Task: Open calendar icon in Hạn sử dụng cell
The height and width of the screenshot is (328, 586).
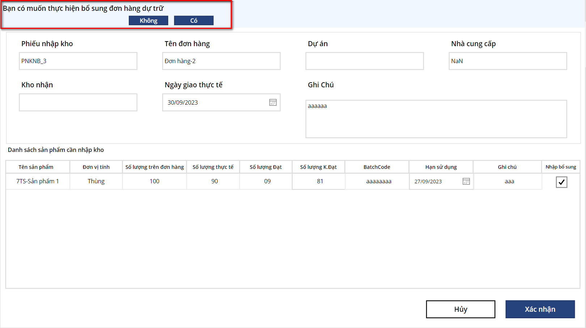Action: [466, 182]
